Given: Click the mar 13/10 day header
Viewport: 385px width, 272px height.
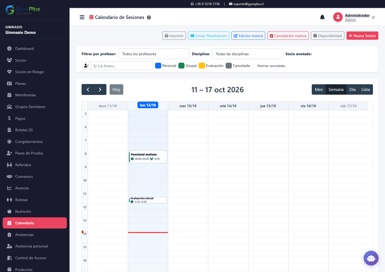Looking at the screenshot, I should (188, 106).
